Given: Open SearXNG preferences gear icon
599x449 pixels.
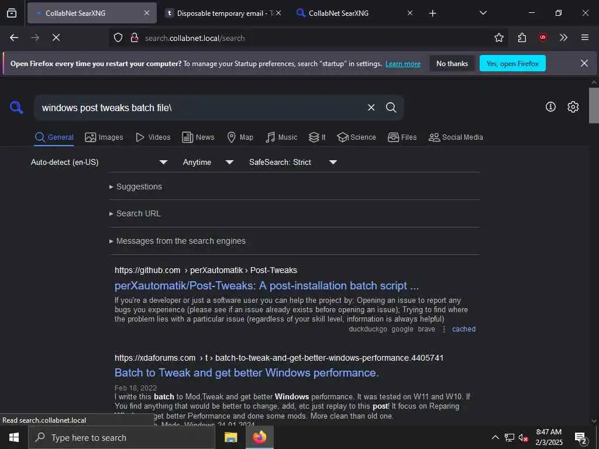Looking at the screenshot, I should point(573,107).
